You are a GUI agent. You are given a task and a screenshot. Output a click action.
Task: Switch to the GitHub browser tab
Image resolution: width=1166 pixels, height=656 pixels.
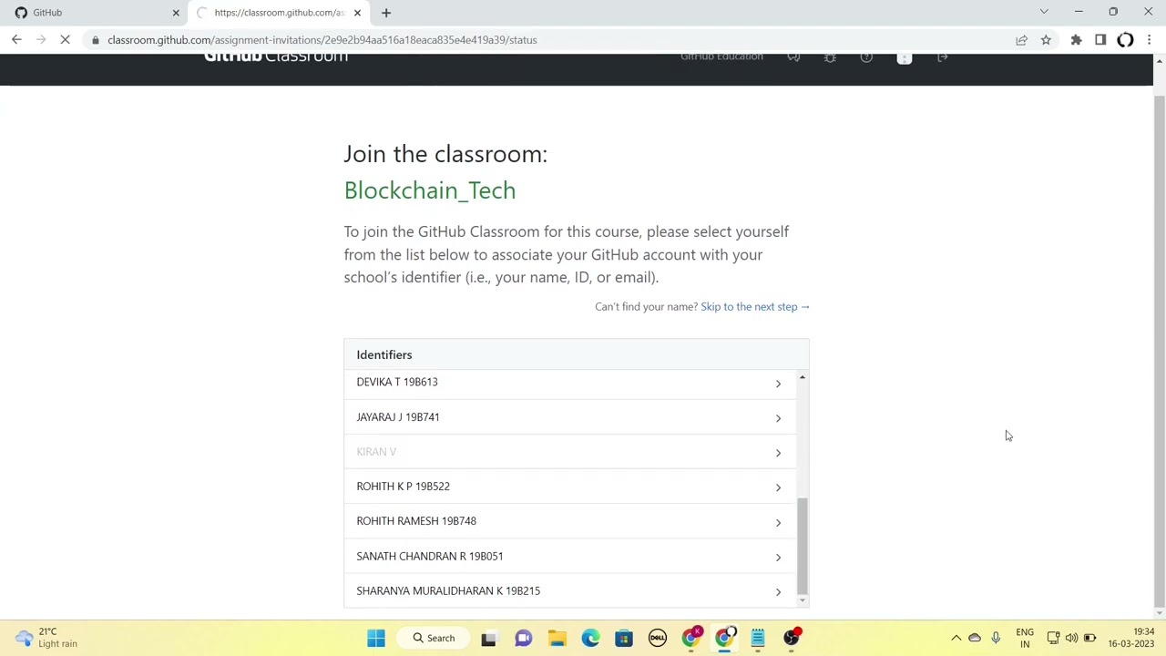(x=96, y=13)
